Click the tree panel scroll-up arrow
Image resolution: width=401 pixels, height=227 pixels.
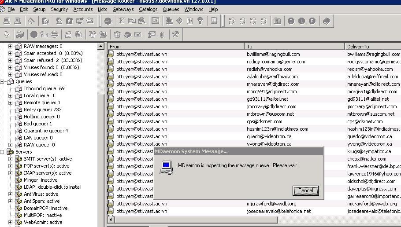101,47
